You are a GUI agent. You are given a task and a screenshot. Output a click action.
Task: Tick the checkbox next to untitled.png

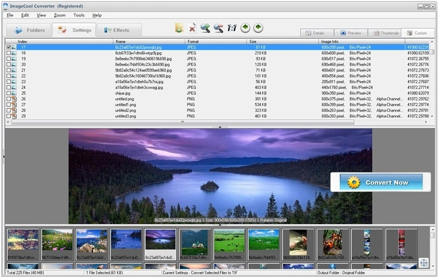point(8,99)
